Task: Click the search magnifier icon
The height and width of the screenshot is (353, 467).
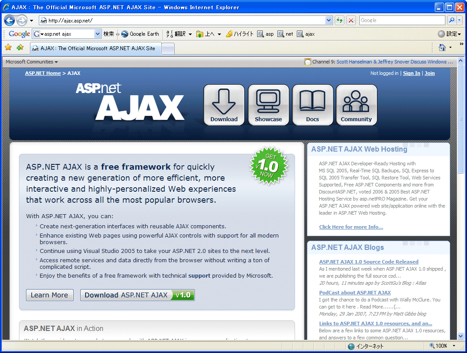Action: tap(452, 20)
